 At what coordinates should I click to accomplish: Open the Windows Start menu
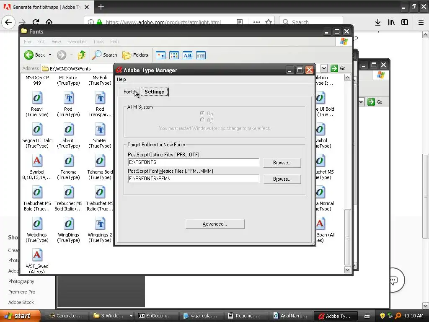pyautogui.click(x=20, y=316)
